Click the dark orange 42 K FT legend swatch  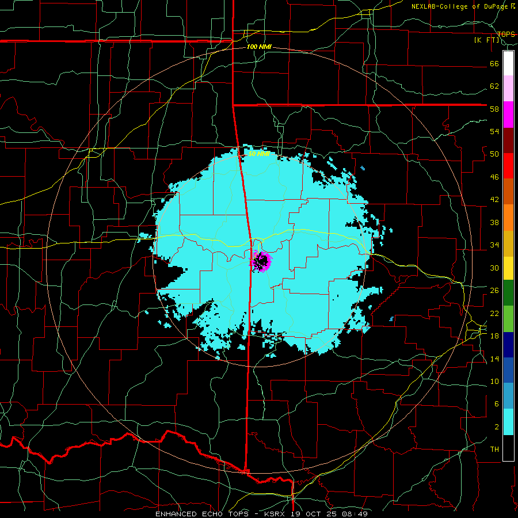[x=508, y=191]
